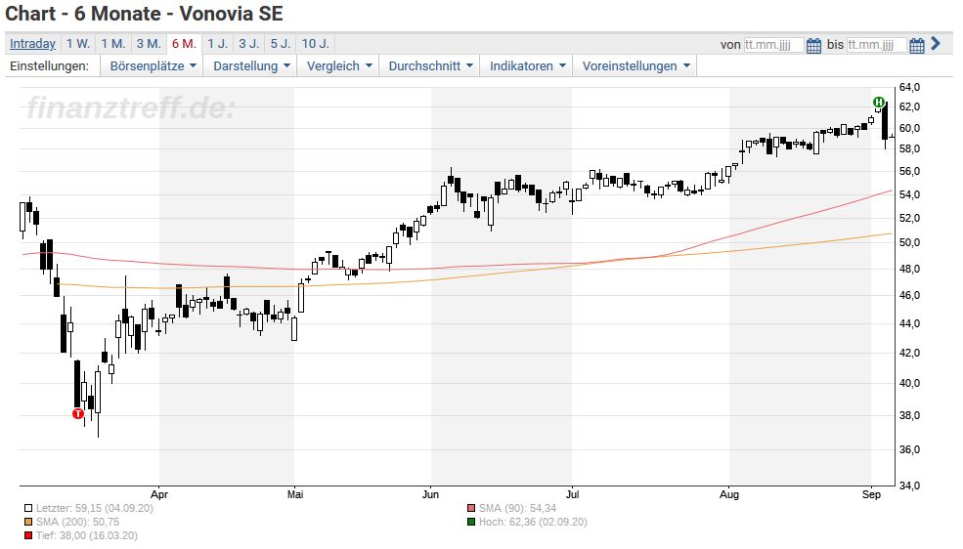Switch to the 10 J. timeframe
This screenshot has height=549, width=963.
pyautogui.click(x=316, y=44)
